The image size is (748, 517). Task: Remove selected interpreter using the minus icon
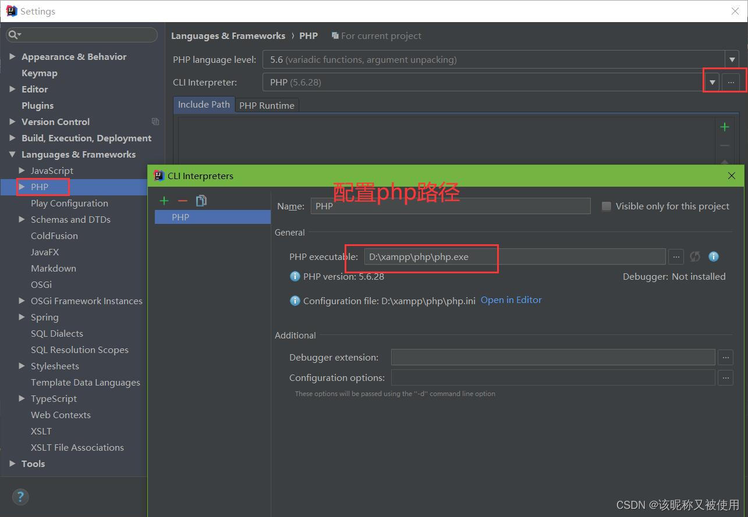[182, 200]
